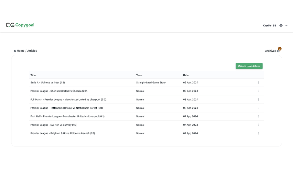Select Brighton & Hove Albion vs Arsenal (0:3)

[63, 133]
